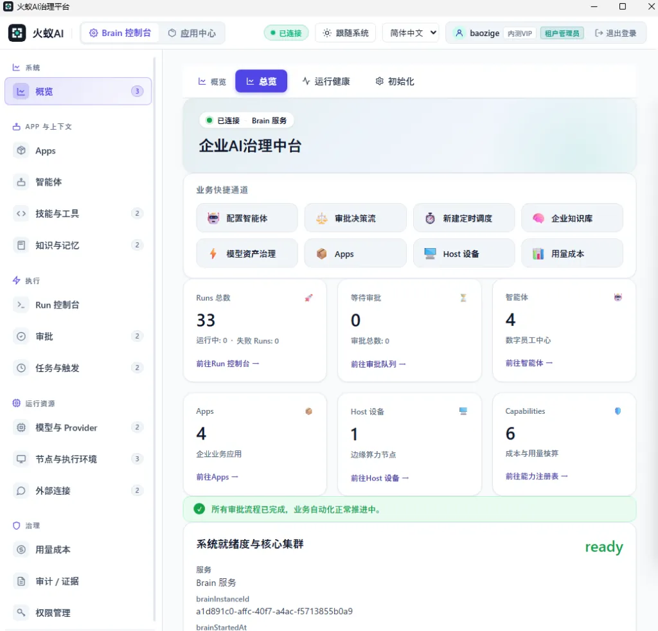Viewport: 658px width, 631px height.
Task: Open 外部连接 in the sidebar
Action: 78,490
